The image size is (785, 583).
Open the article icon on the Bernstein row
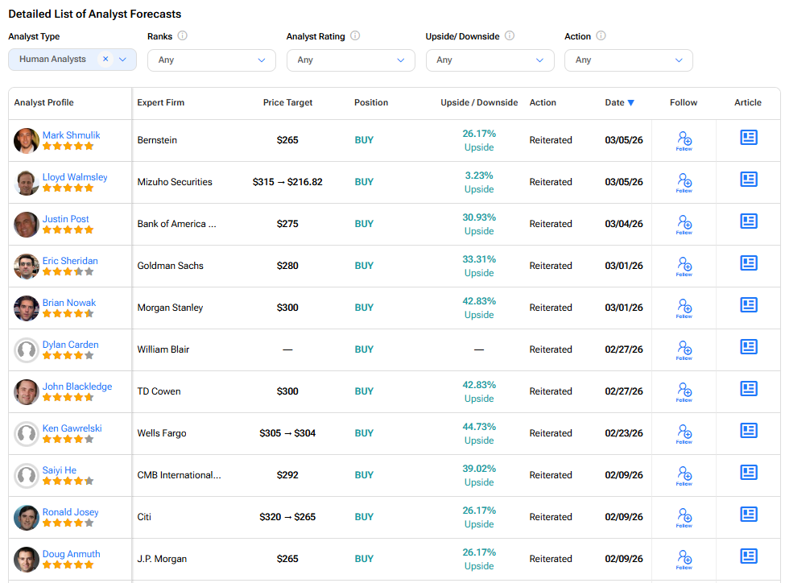748,137
